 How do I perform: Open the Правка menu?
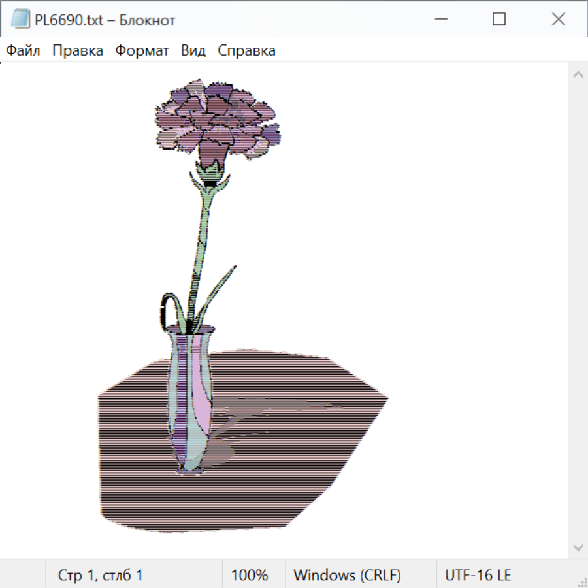(x=78, y=50)
